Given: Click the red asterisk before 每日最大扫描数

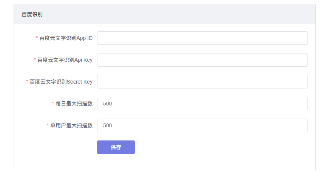Looking at the screenshot, I should coord(53,103).
